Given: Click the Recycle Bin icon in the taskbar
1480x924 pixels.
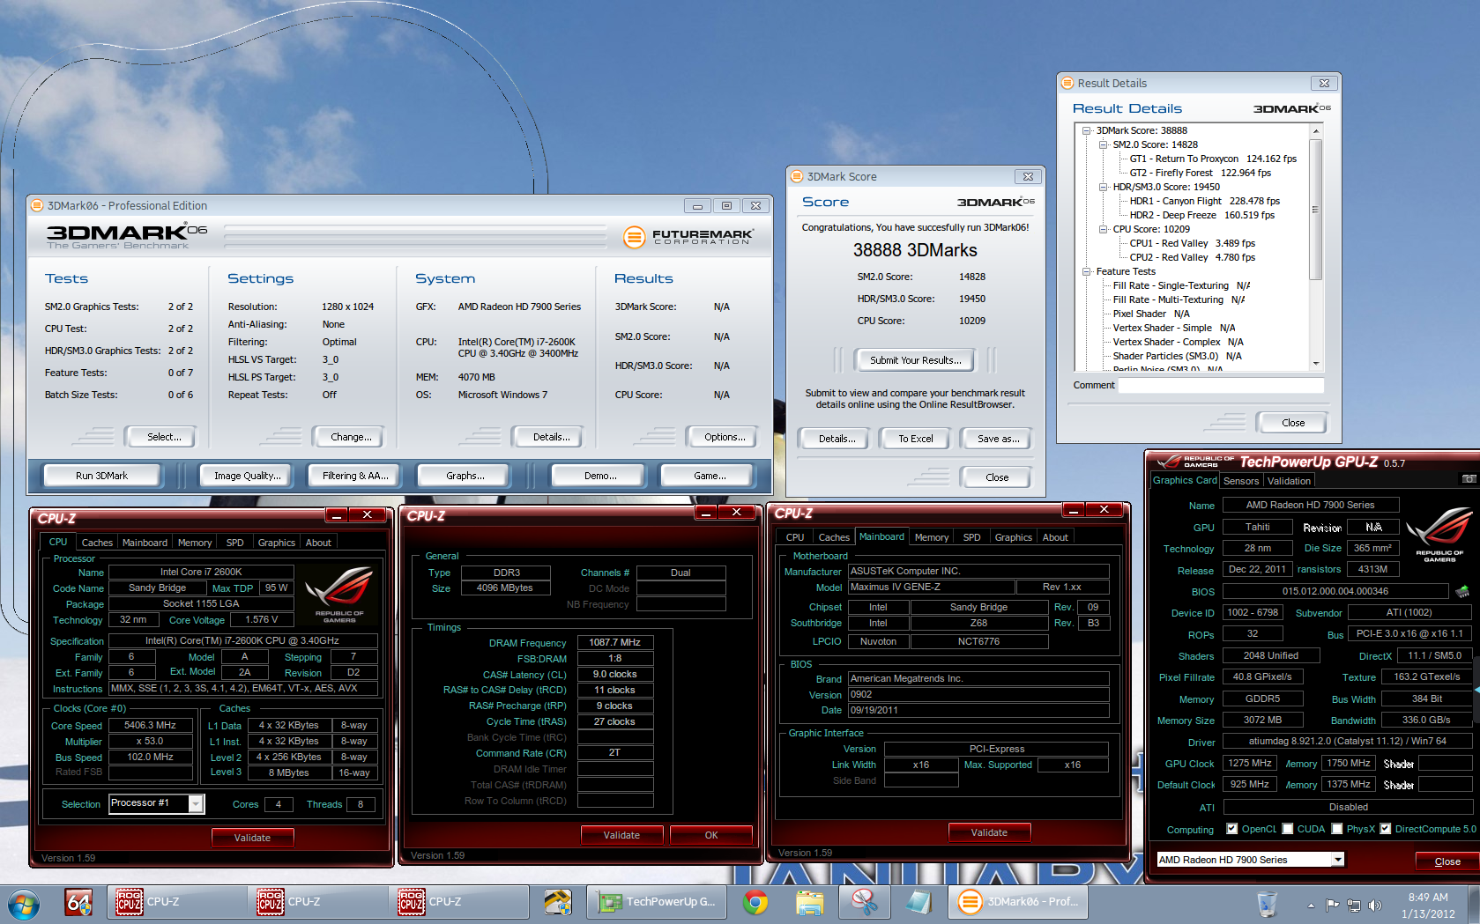Looking at the screenshot, I should [x=1267, y=903].
